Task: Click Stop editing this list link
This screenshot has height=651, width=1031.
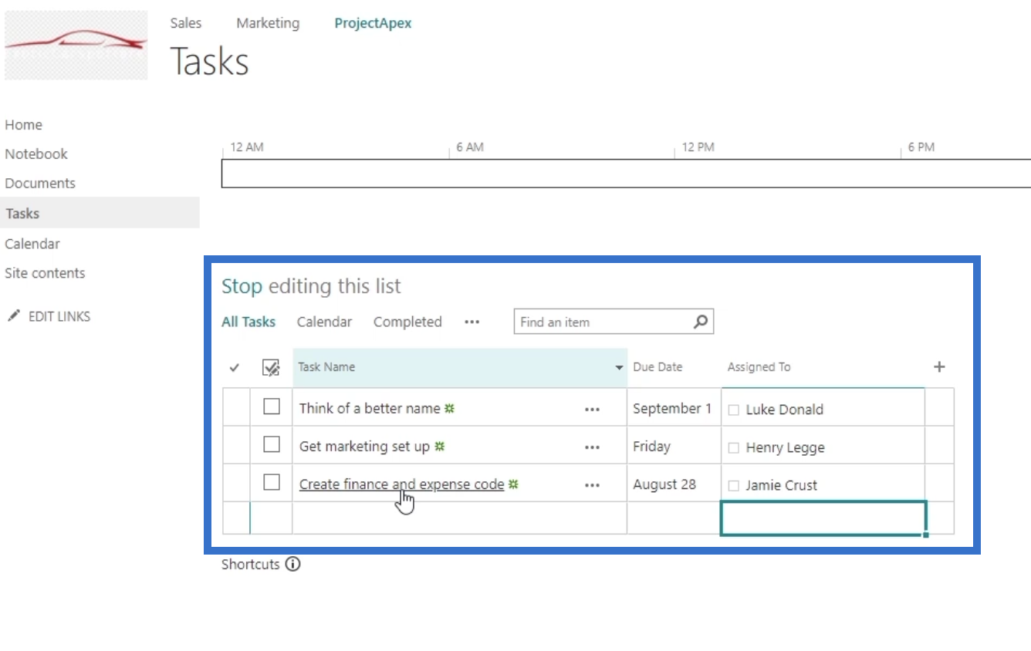Action: (x=311, y=286)
